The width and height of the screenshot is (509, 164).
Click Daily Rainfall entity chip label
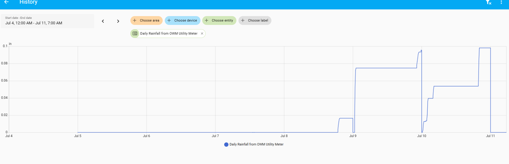(169, 33)
